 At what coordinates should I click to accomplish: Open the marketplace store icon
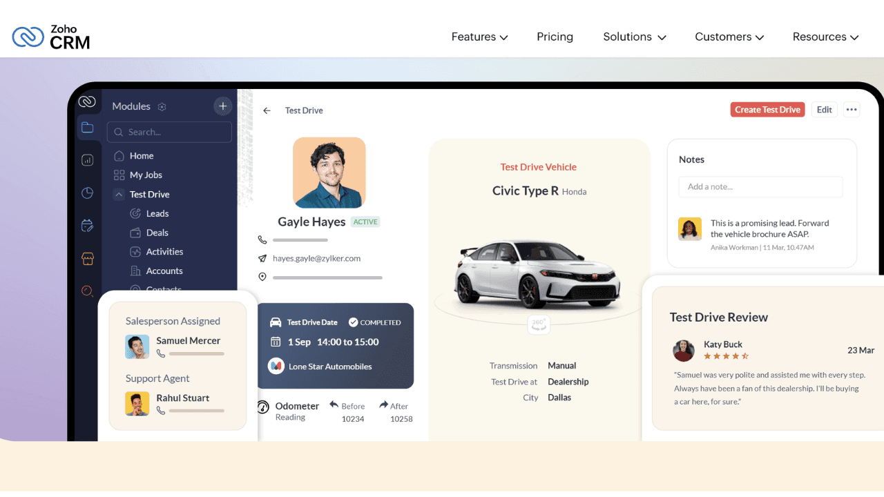pyautogui.click(x=87, y=259)
